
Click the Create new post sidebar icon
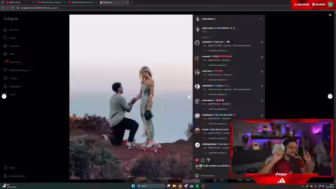tap(5, 78)
